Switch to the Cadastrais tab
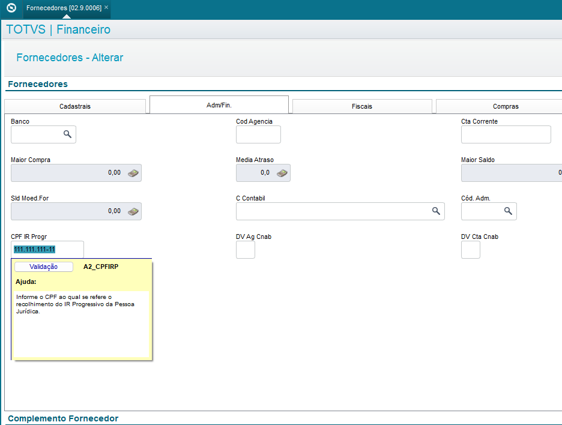 click(75, 106)
